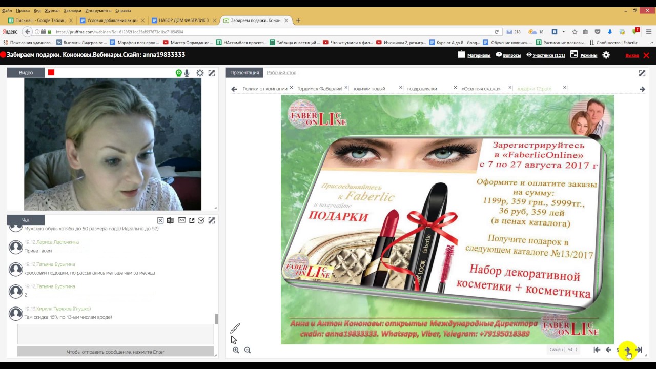656x369 pixels.
Task: Close the поздравлялки presentation tab
Action: [x=455, y=88]
